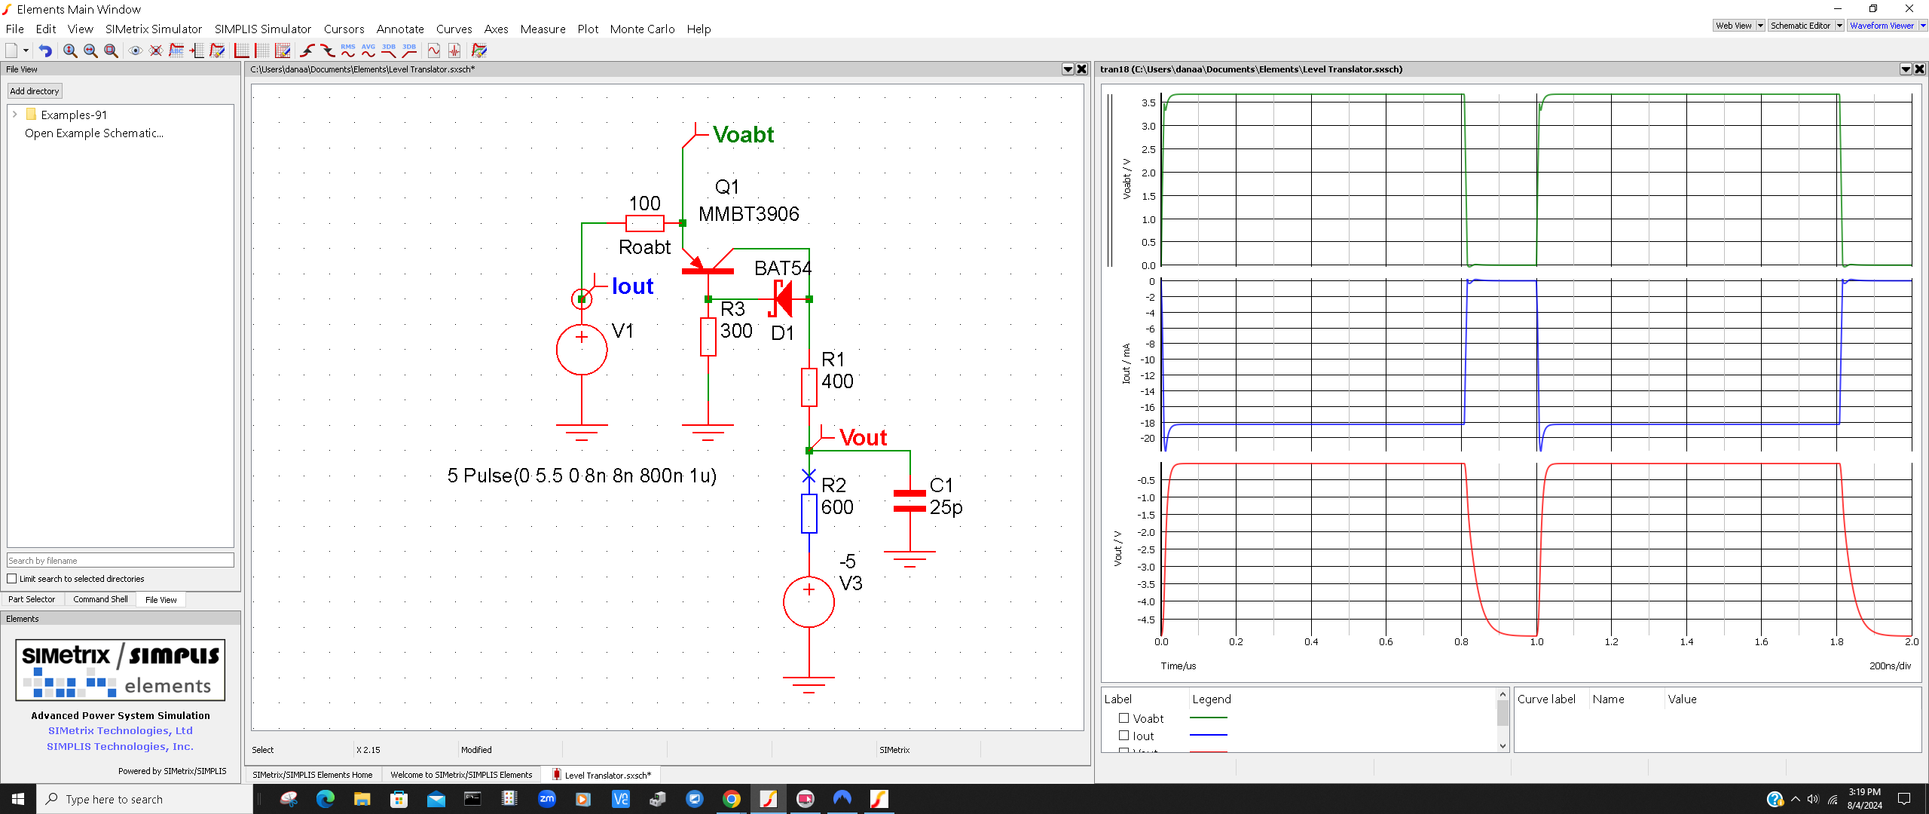
Task: Expand the Examples-91 folder tree node
Action: 14,115
